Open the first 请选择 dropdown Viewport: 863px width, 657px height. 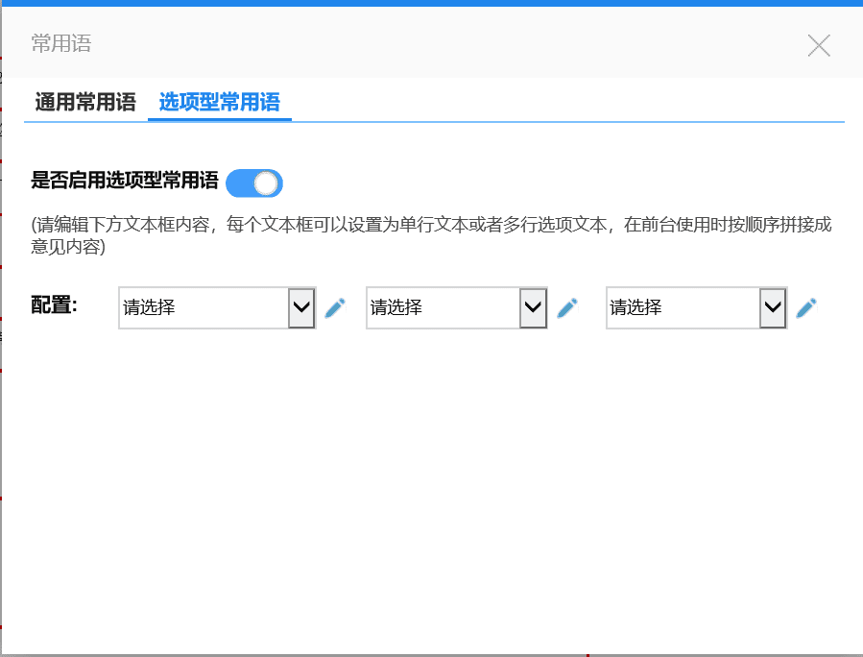[217, 307]
